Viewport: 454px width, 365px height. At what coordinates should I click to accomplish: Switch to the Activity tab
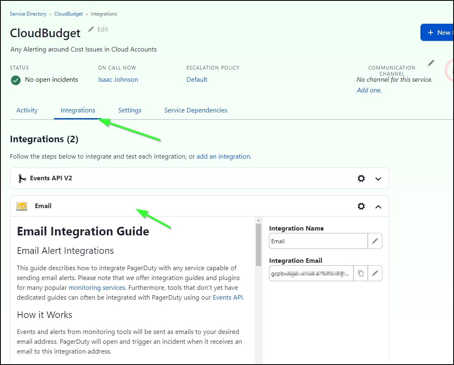click(x=27, y=110)
